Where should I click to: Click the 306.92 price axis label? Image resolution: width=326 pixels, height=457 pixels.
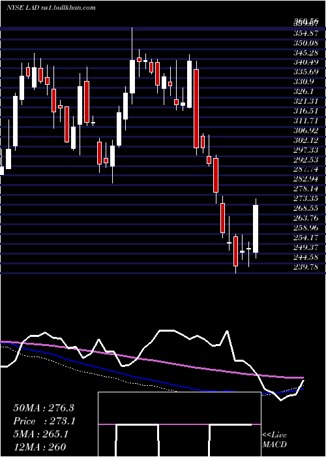click(306, 131)
